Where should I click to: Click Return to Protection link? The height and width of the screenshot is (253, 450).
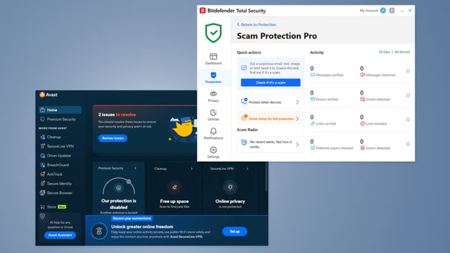point(256,25)
